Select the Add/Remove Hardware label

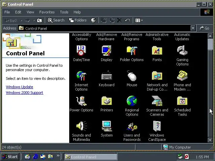[x=106, y=37]
